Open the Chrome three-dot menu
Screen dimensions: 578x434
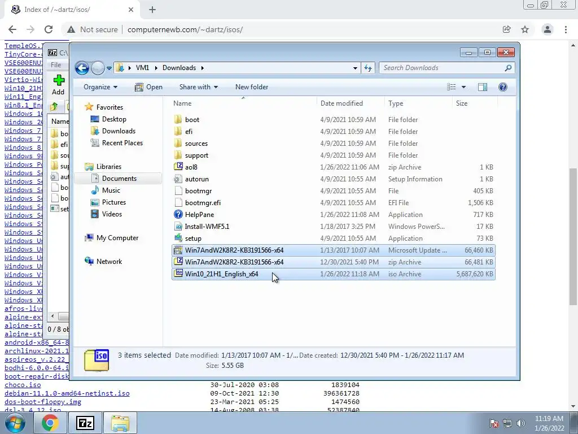coord(566,29)
